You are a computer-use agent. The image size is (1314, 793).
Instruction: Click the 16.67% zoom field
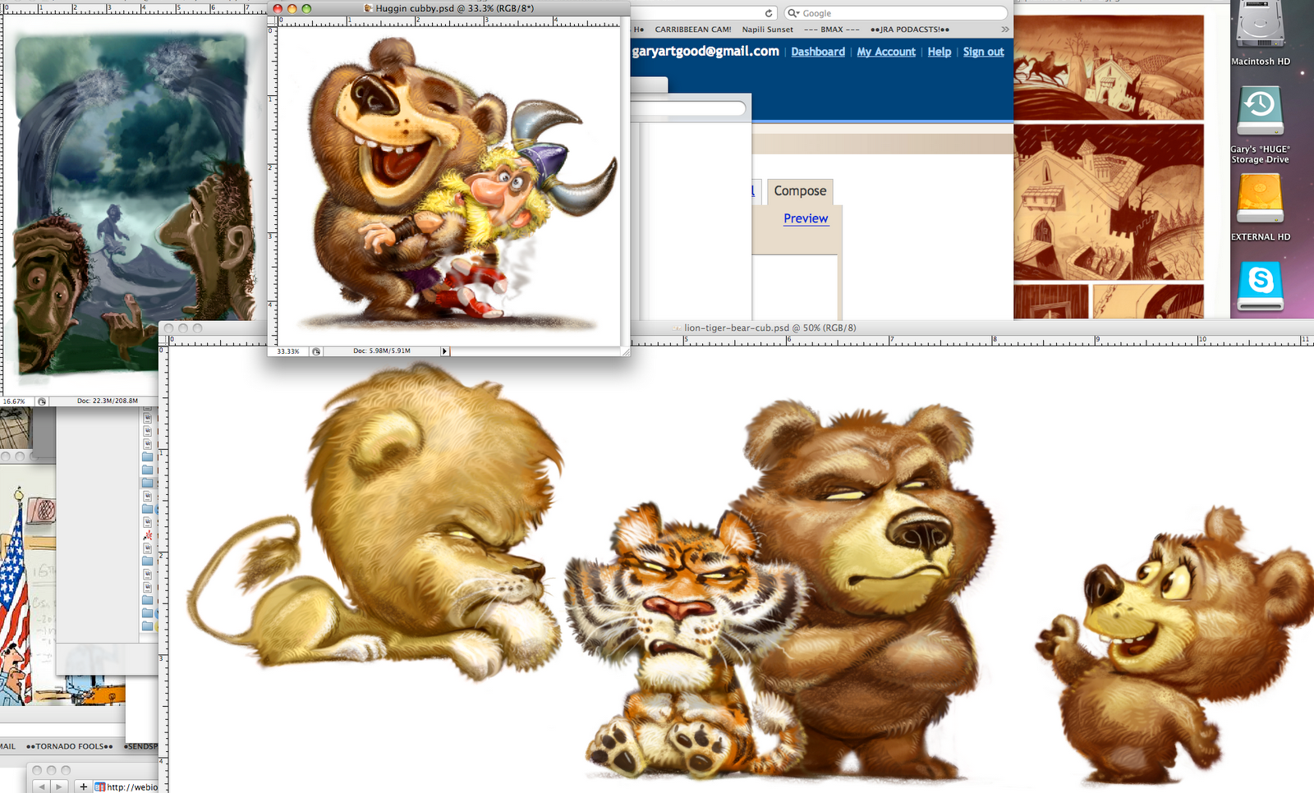pyautogui.click(x=15, y=401)
